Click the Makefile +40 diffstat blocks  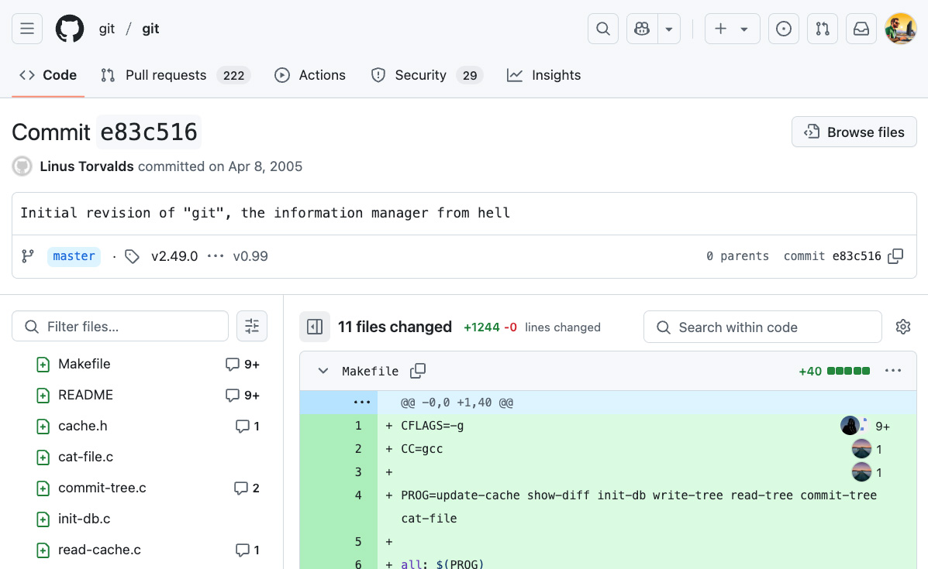click(849, 371)
